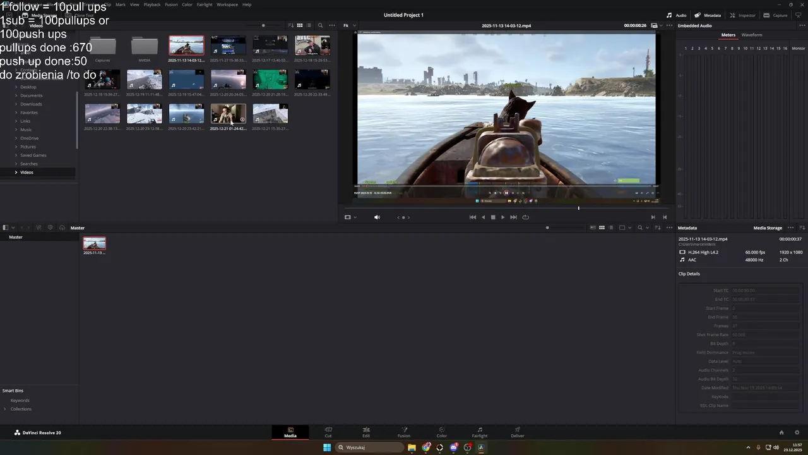Open the Audio panel in the top bar
The image size is (808, 455).
[x=677, y=15]
